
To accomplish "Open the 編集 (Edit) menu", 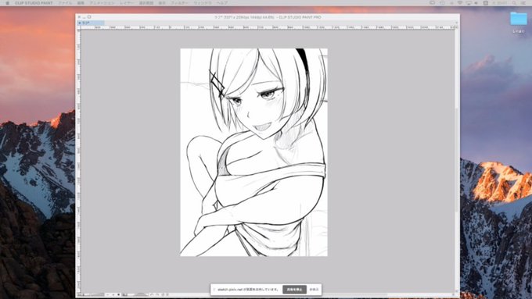I will (x=81, y=2).
